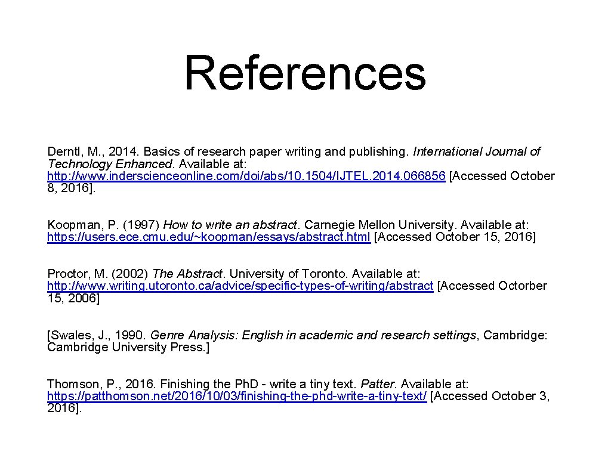The height and width of the screenshot is (458, 611).
Task: Click the italic 'Technology Enhanced' text
Action: (x=110, y=164)
